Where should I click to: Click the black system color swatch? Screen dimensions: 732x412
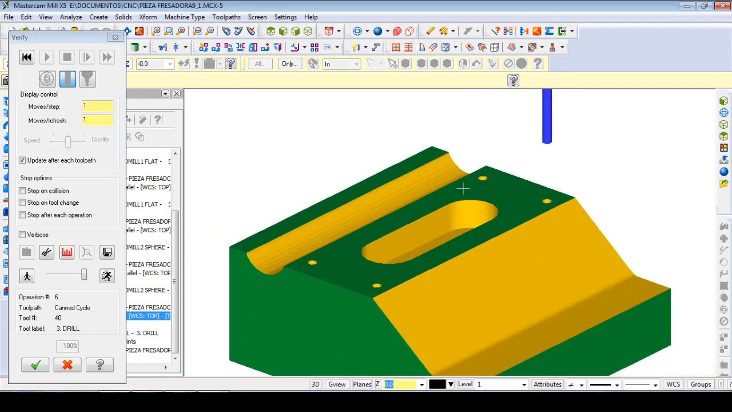(x=437, y=385)
